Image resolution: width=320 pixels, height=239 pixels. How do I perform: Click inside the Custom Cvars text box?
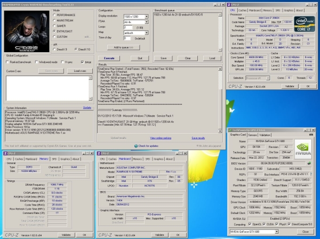coord(47,88)
